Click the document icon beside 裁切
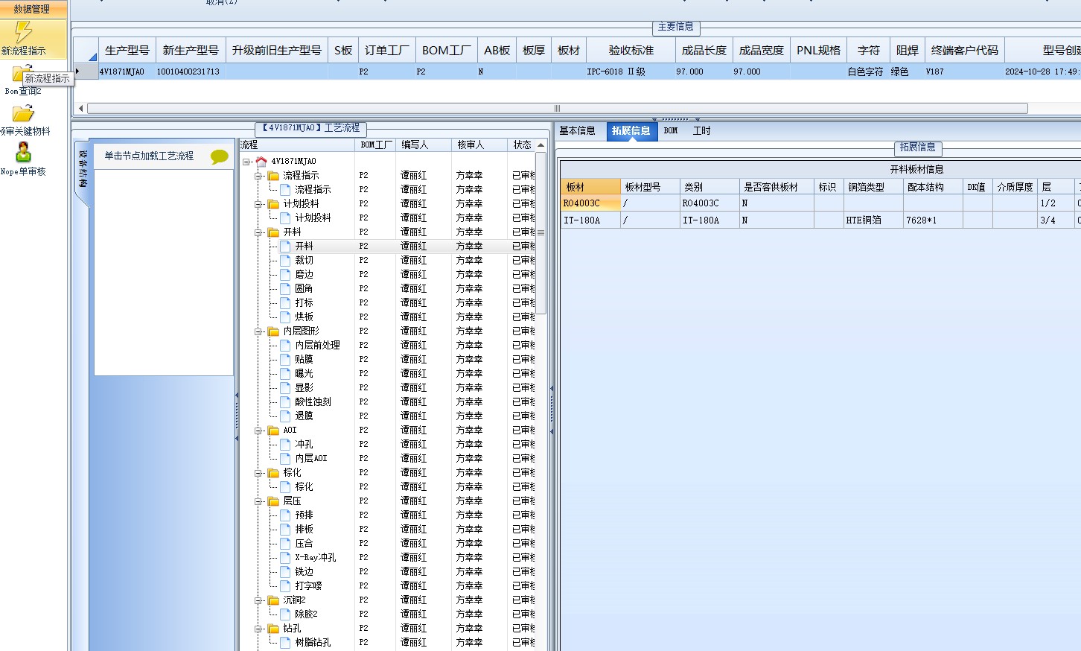Viewport: 1081px width, 651px height. (285, 260)
